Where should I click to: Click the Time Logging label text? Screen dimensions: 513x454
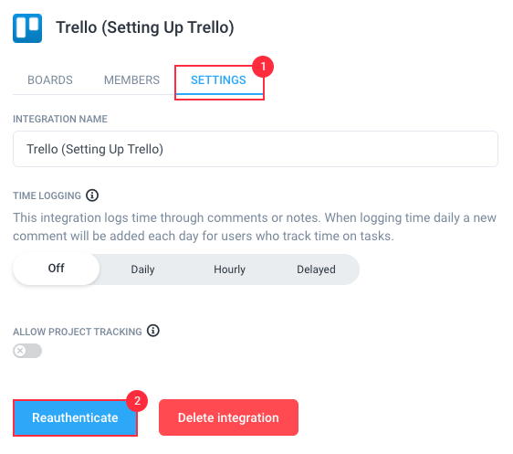tap(47, 195)
